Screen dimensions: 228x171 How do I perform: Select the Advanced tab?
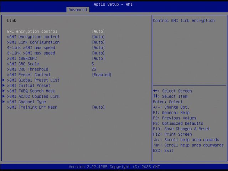78,10
